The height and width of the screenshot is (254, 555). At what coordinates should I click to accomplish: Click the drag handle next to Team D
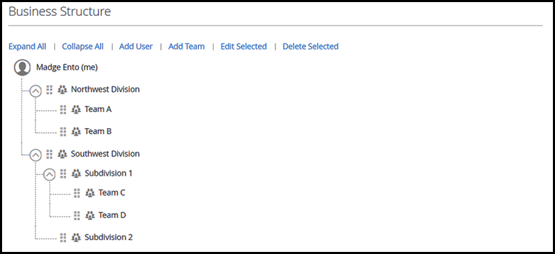[77, 215]
